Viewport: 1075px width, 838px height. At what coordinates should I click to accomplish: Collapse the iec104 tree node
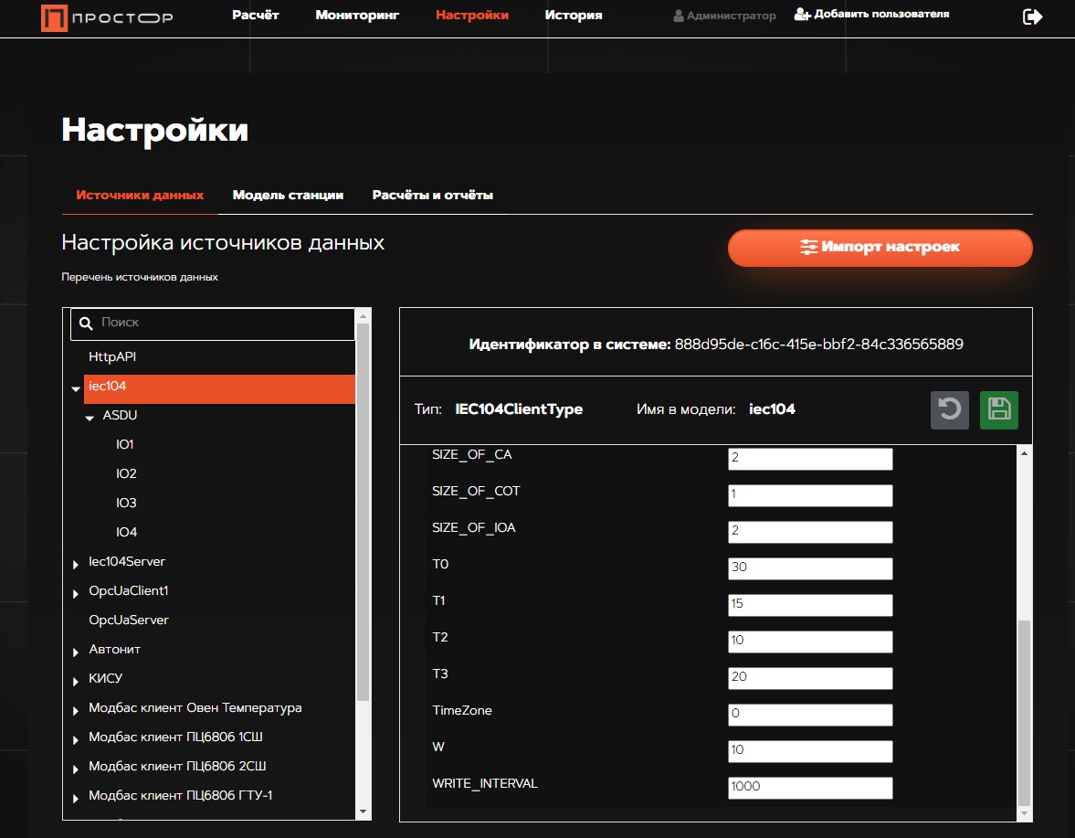(x=76, y=389)
